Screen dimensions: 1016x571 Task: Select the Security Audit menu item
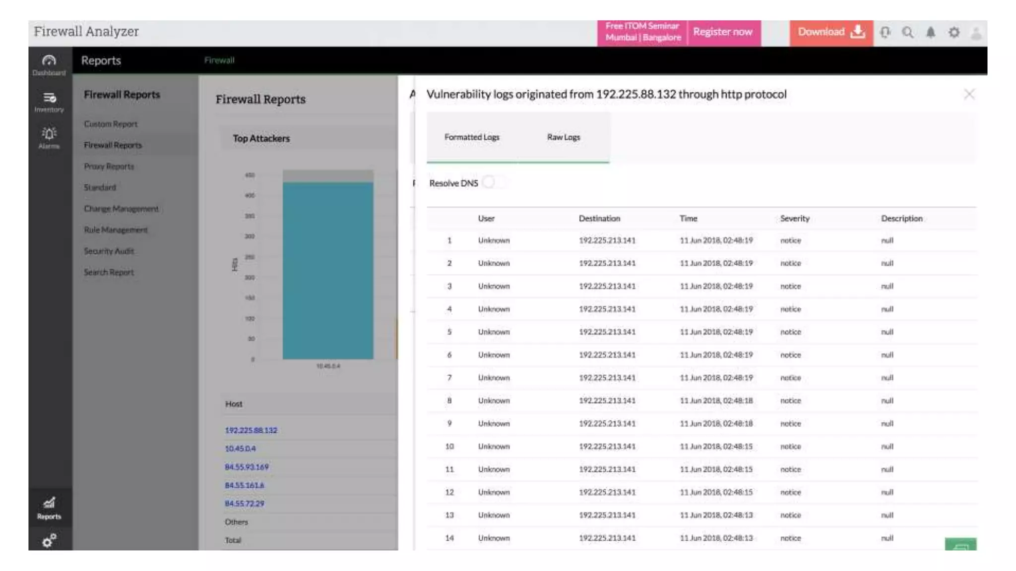[x=109, y=251]
